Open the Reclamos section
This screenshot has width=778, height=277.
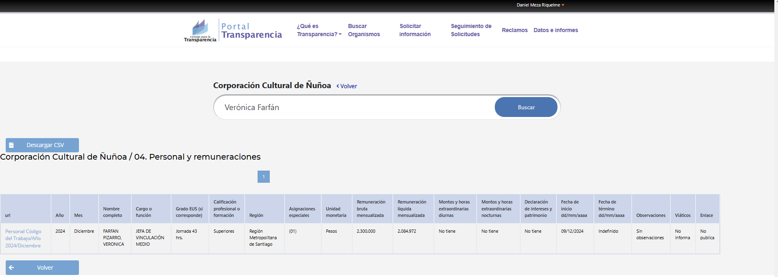tap(514, 30)
